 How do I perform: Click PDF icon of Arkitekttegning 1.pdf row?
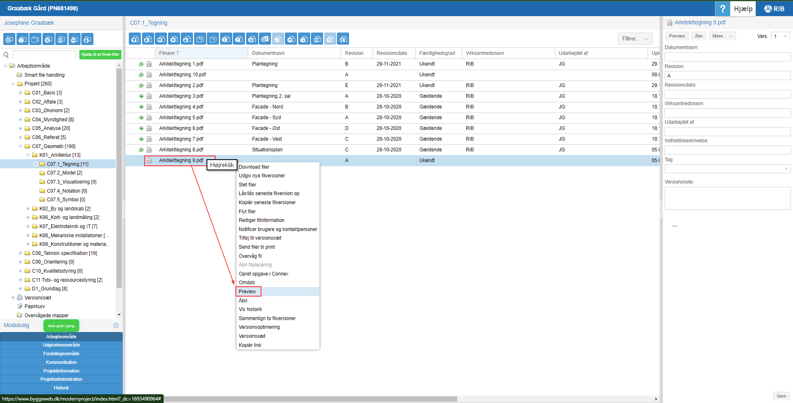click(x=149, y=64)
